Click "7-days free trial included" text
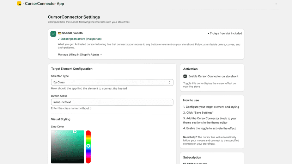The width and height of the screenshot is (292, 164). point(226,33)
